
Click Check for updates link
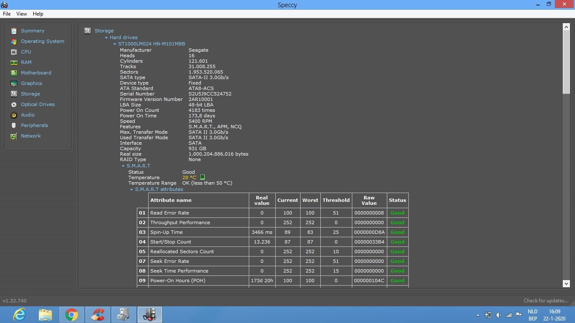click(546, 301)
